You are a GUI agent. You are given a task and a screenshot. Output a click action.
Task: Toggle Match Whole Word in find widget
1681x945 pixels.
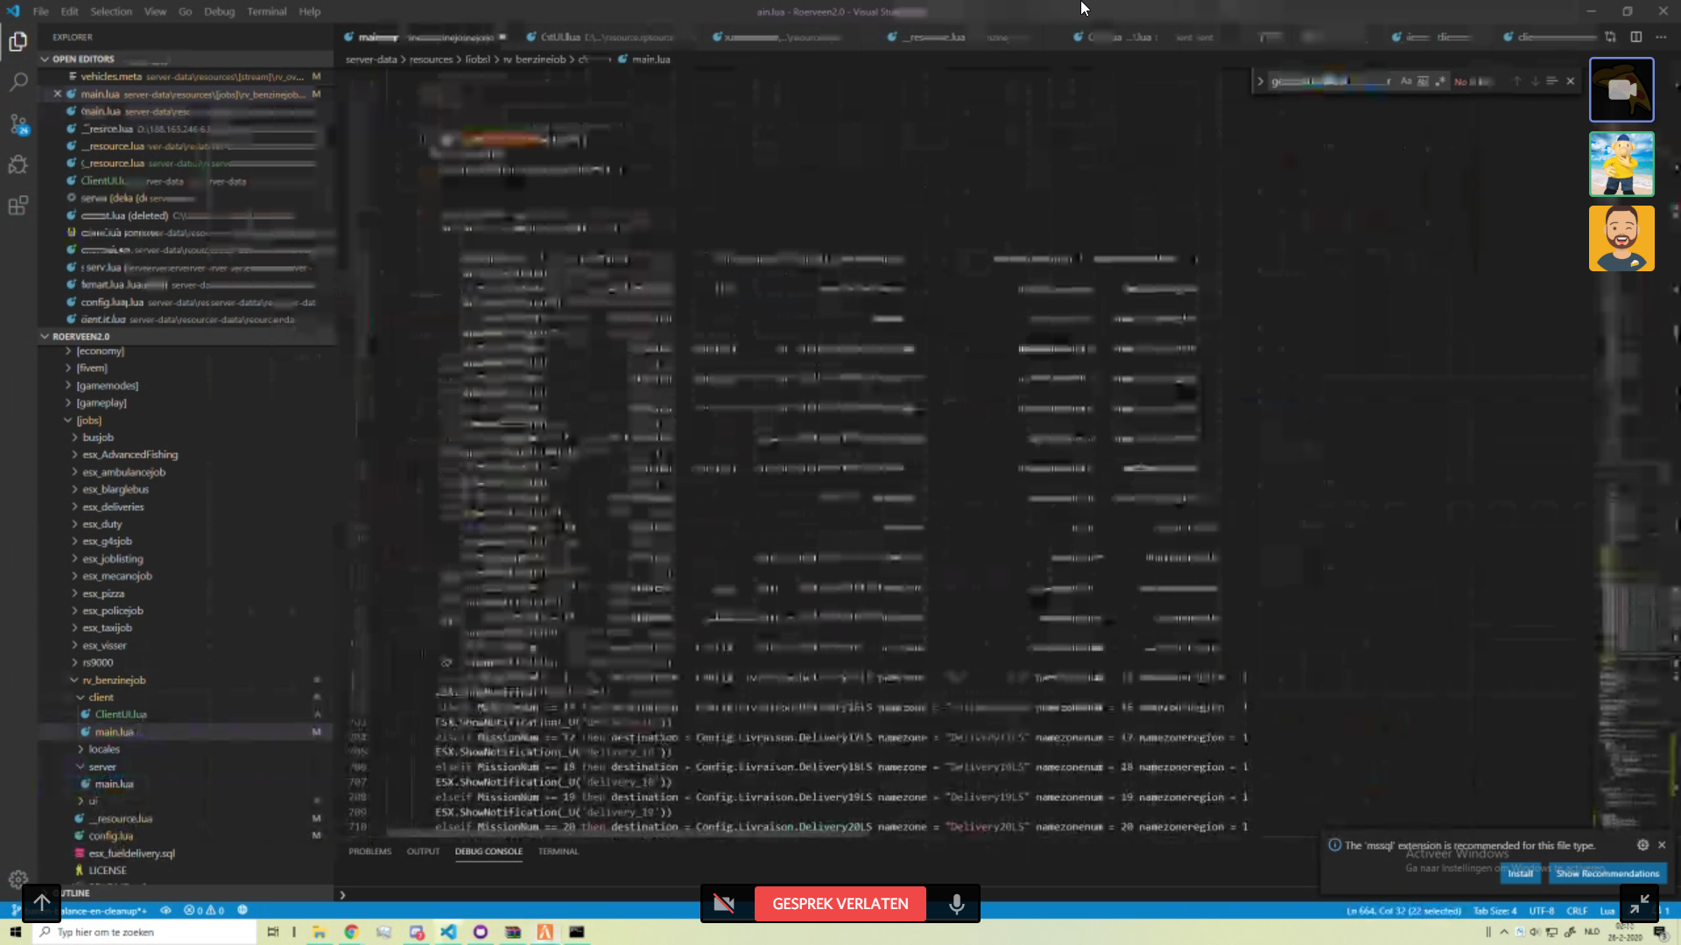pyautogui.click(x=1423, y=81)
